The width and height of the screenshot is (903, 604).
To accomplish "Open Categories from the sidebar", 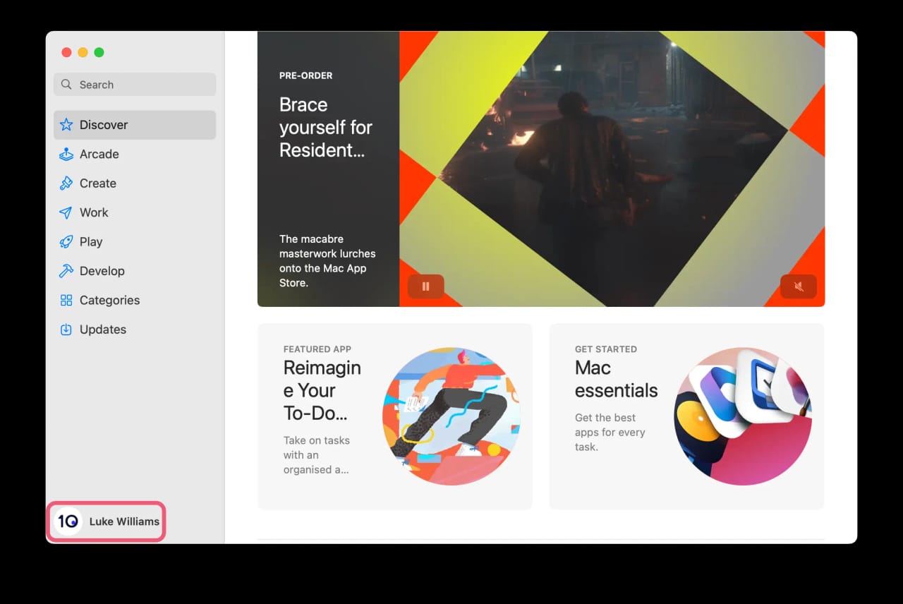I will (109, 300).
